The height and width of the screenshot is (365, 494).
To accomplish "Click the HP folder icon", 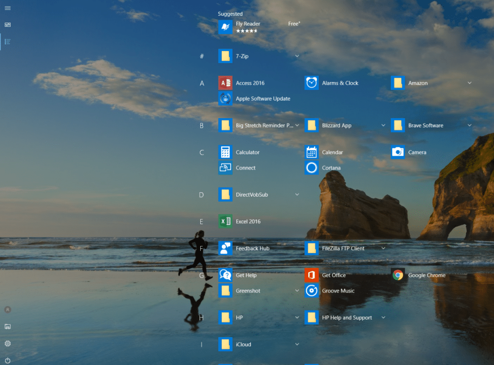I will 225,317.
